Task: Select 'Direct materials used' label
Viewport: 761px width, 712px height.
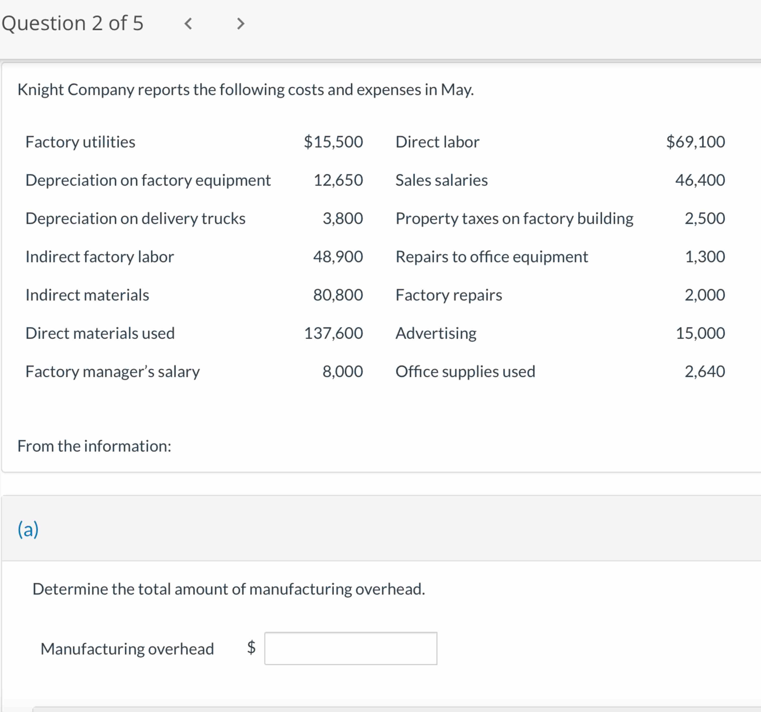Action: pos(100,333)
